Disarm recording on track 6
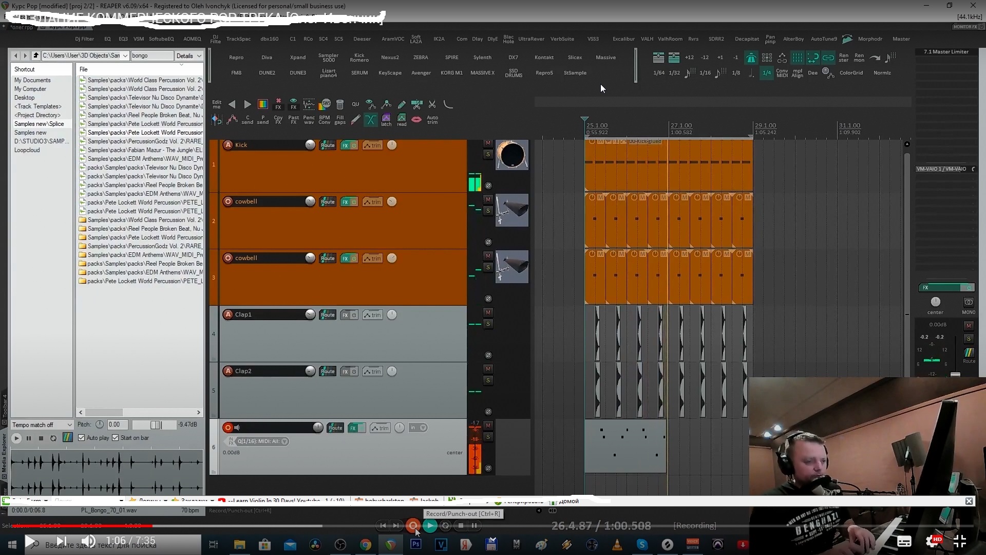 pyautogui.click(x=228, y=428)
